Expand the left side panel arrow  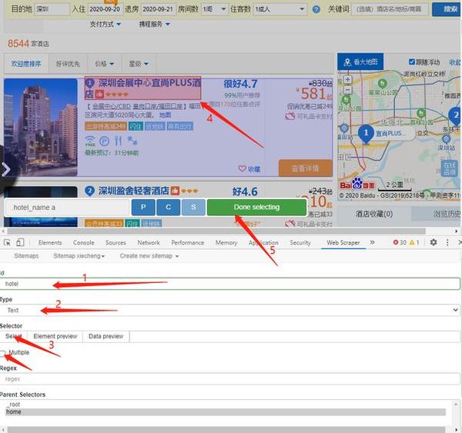(6, 169)
